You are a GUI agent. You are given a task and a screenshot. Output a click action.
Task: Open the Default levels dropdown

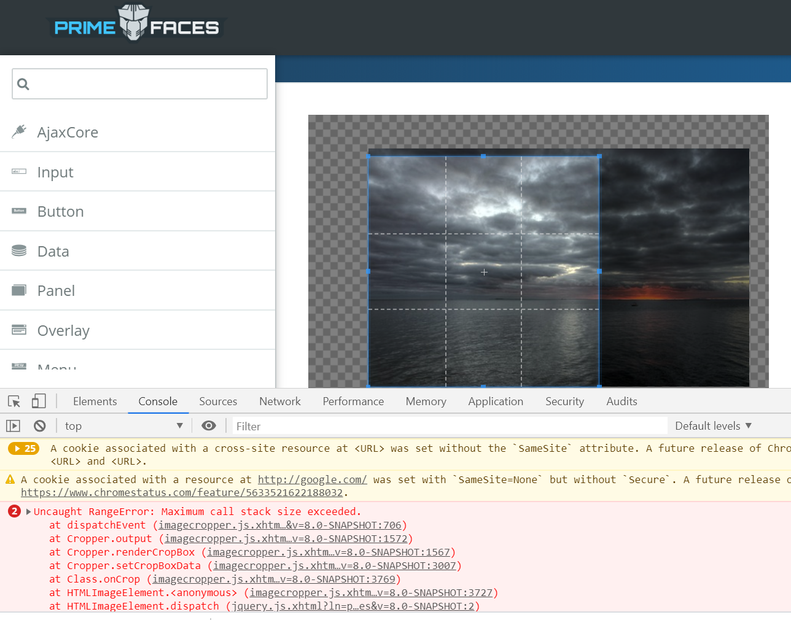[712, 425]
